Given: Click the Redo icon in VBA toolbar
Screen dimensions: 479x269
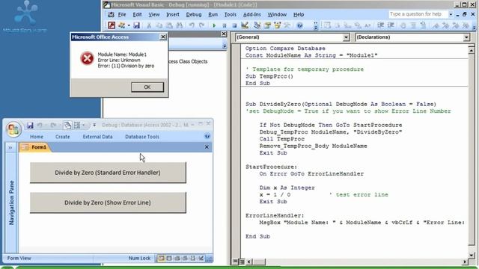Looking at the screenshot, I should (201, 25).
